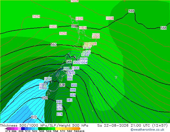Select the 1000 label beside the 998 label
The width and height of the screenshot is (170, 132).
[x=76, y=68]
